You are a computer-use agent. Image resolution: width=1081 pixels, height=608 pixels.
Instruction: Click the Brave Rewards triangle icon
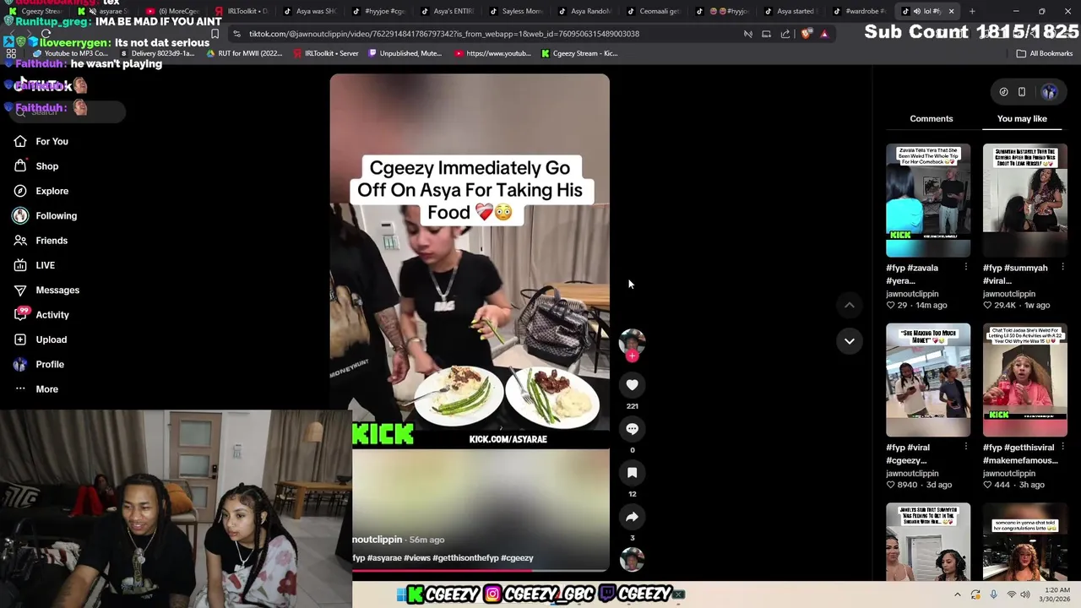[824, 34]
